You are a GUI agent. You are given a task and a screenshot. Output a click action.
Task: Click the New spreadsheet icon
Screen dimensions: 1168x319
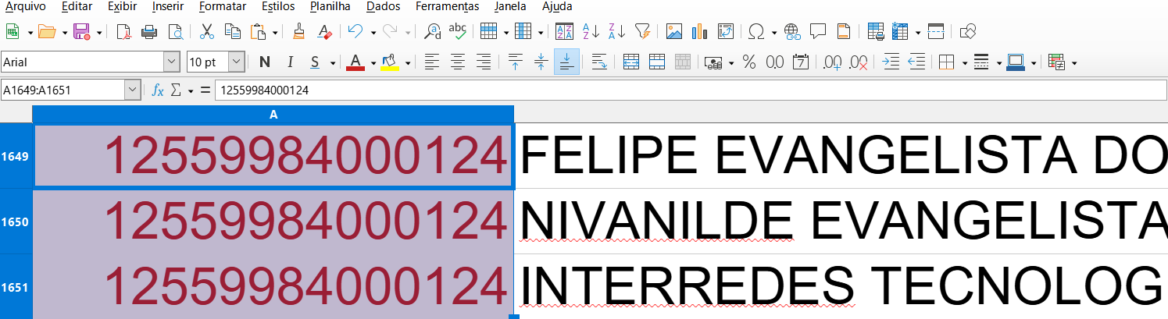click(x=13, y=32)
